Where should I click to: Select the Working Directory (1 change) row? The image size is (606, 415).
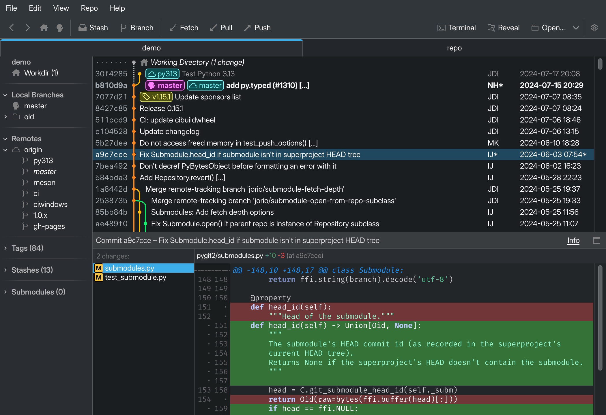[x=343, y=62]
